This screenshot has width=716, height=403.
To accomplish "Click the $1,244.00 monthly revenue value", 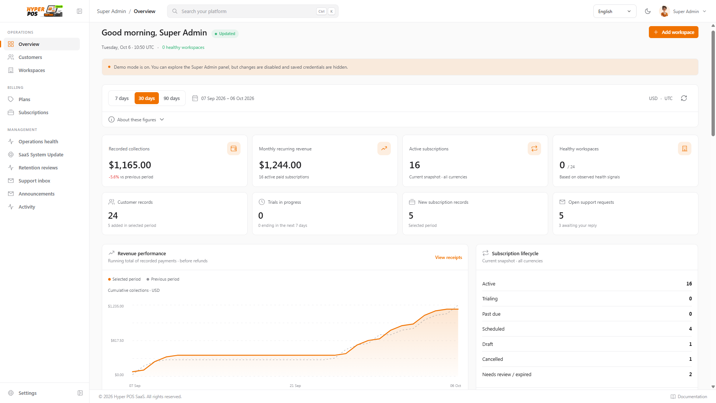I will [x=280, y=165].
